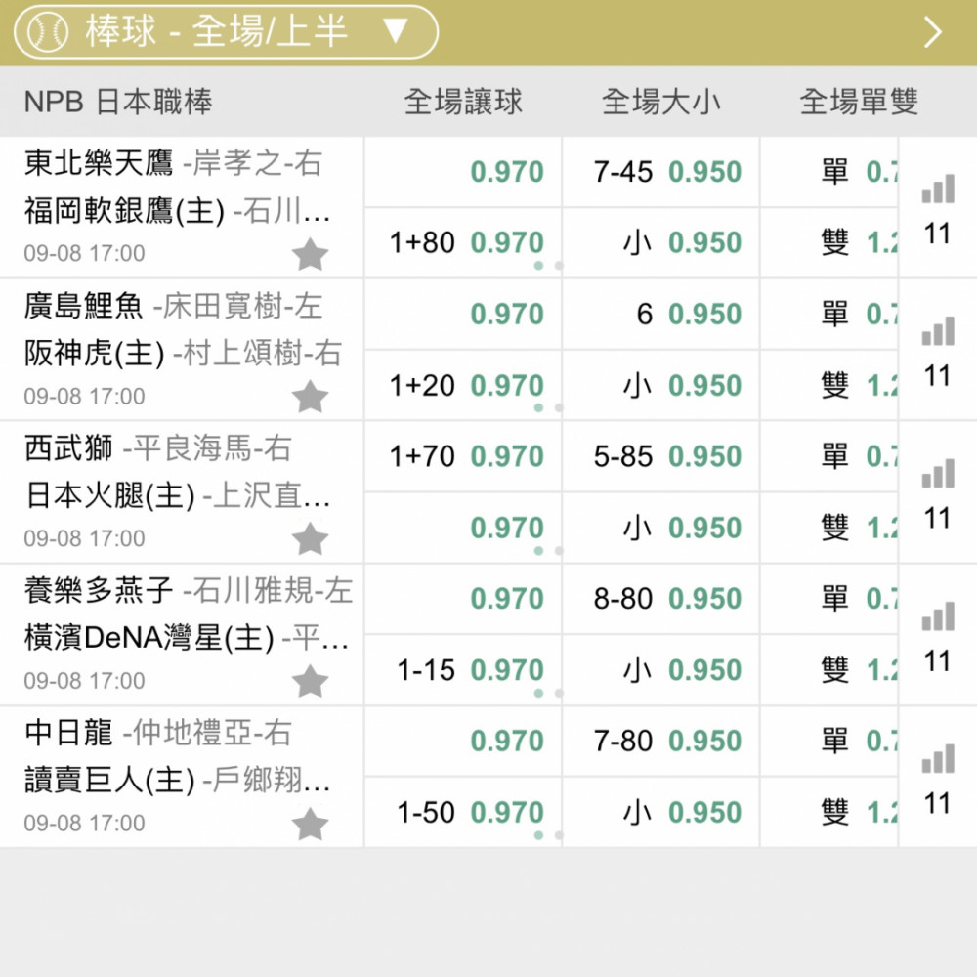
Task: Select over 5-85 odds for 西武獅 match
Action: point(660,456)
